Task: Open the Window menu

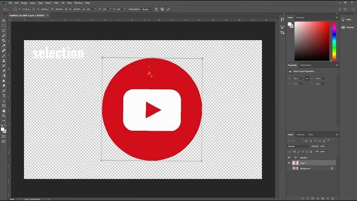Action: click(78, 3)
